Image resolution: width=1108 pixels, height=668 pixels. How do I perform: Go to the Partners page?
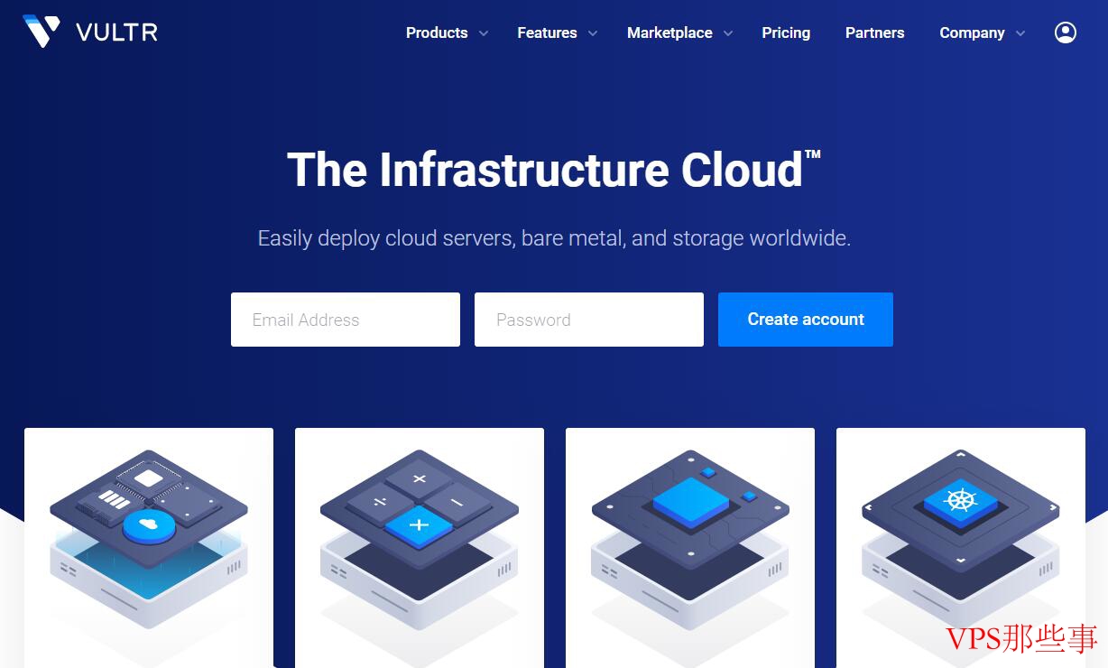tap(874, 32)
